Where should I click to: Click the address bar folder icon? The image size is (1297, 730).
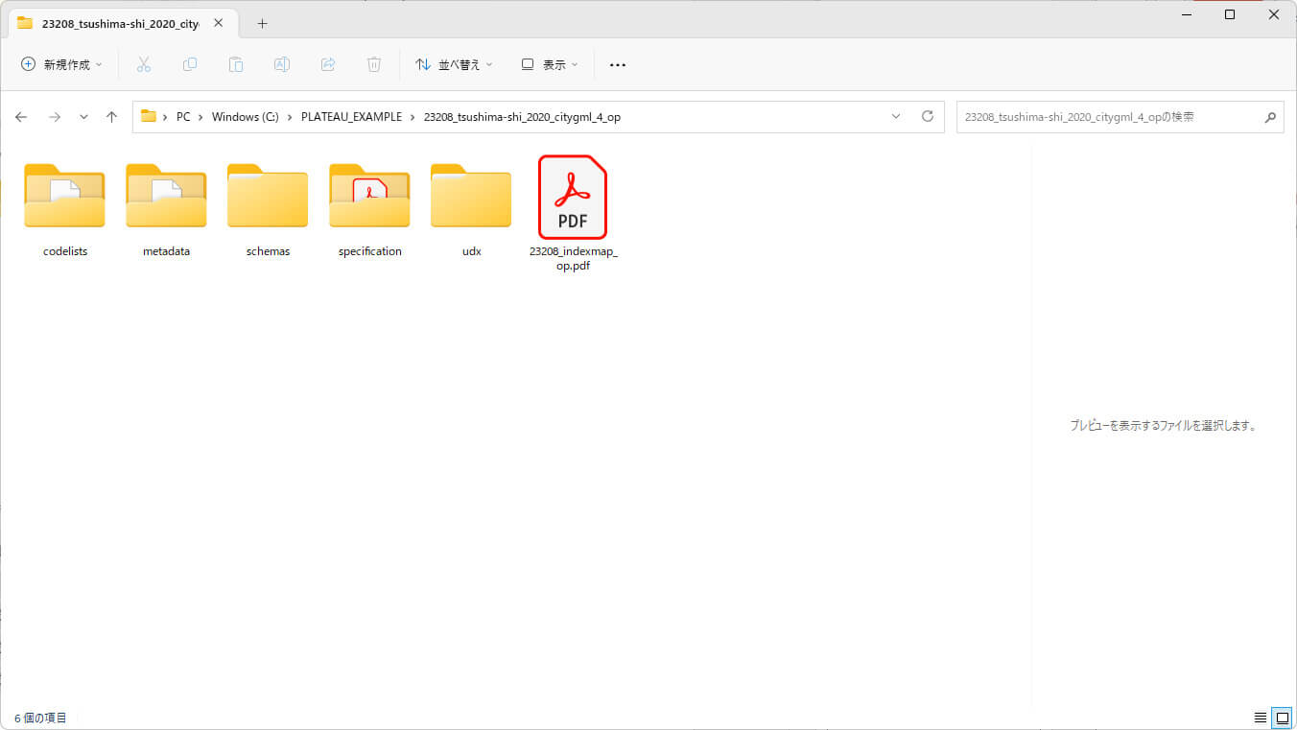point(148,116)
